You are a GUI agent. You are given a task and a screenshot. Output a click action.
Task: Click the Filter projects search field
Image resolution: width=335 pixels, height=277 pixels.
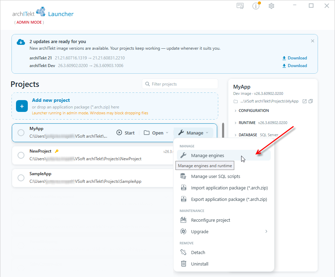(180, 84)
